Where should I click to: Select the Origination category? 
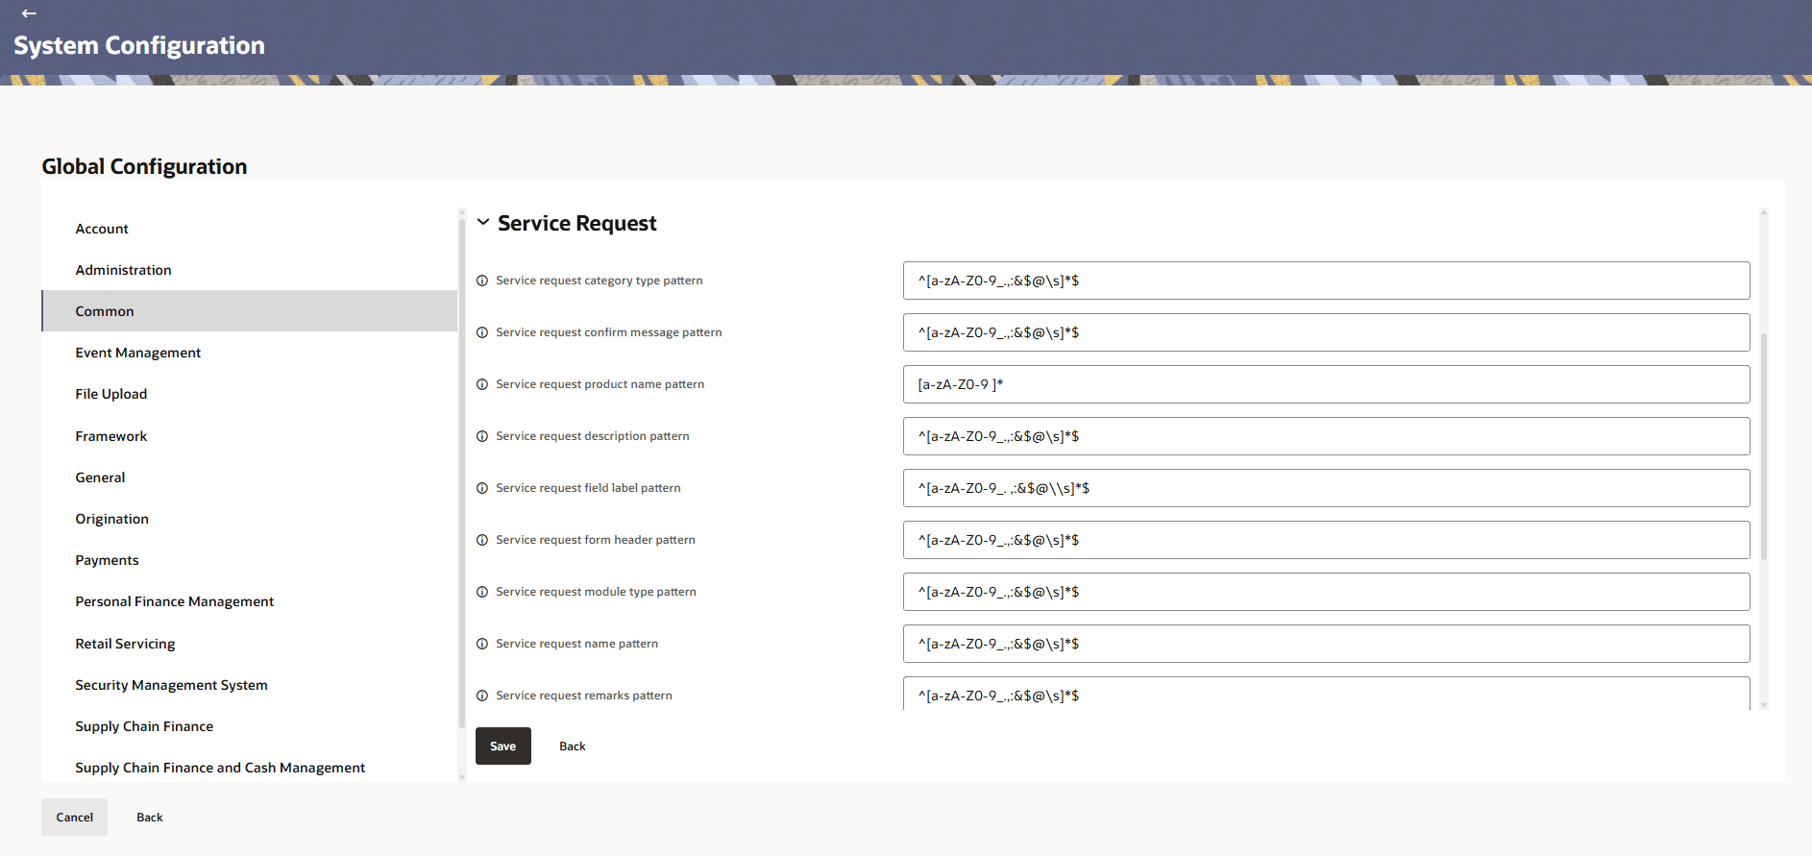tap(249, 519)
